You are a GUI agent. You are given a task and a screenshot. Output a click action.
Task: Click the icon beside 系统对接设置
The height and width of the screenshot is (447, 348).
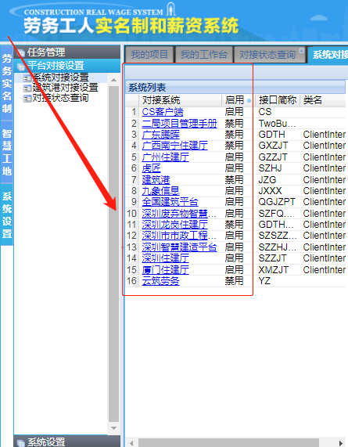27,78
